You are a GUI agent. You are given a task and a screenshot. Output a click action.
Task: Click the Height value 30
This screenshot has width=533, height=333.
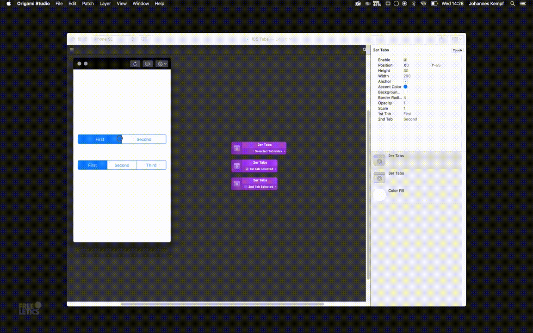406,71
